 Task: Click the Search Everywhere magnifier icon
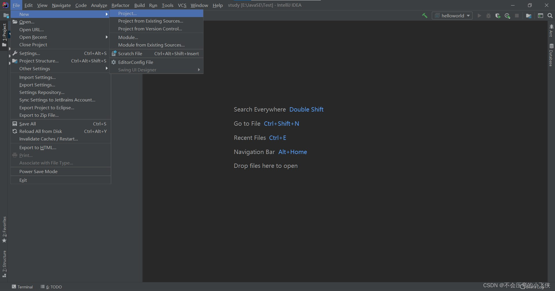[550, 16]
